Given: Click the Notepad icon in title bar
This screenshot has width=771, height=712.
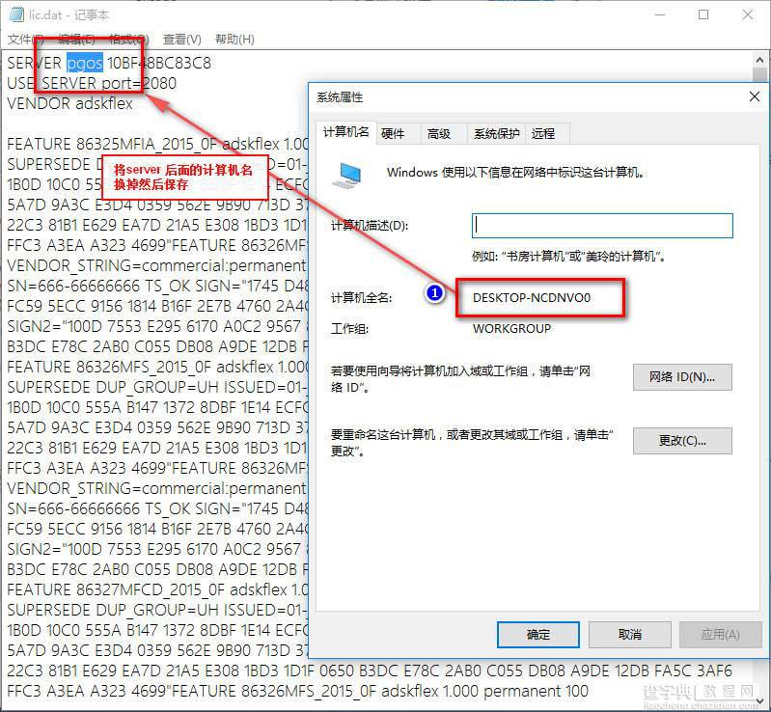Looking at the screenshot, I should pos(16,14).
